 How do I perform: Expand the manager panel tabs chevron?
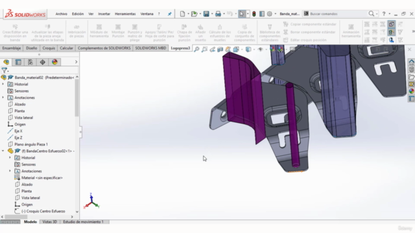(77, 62)
